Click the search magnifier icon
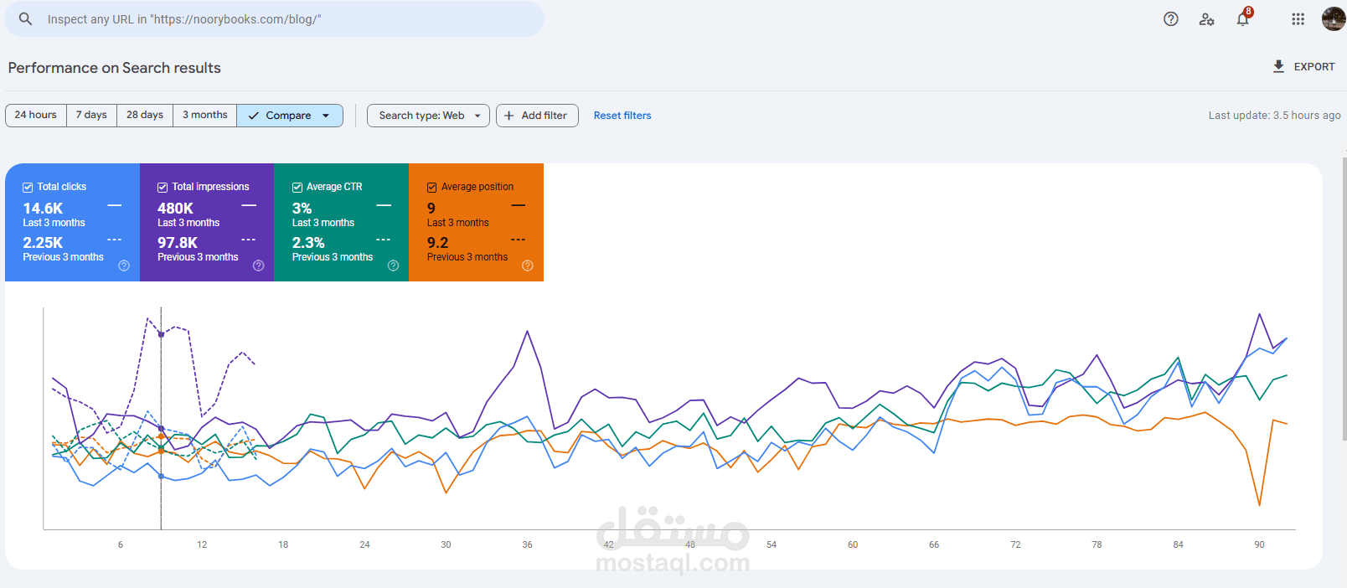1347x588 pixels. point(26,18)
